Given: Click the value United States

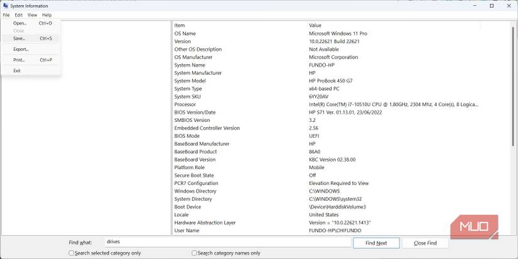Looking at the screenshot, I should tap(324, 214).
